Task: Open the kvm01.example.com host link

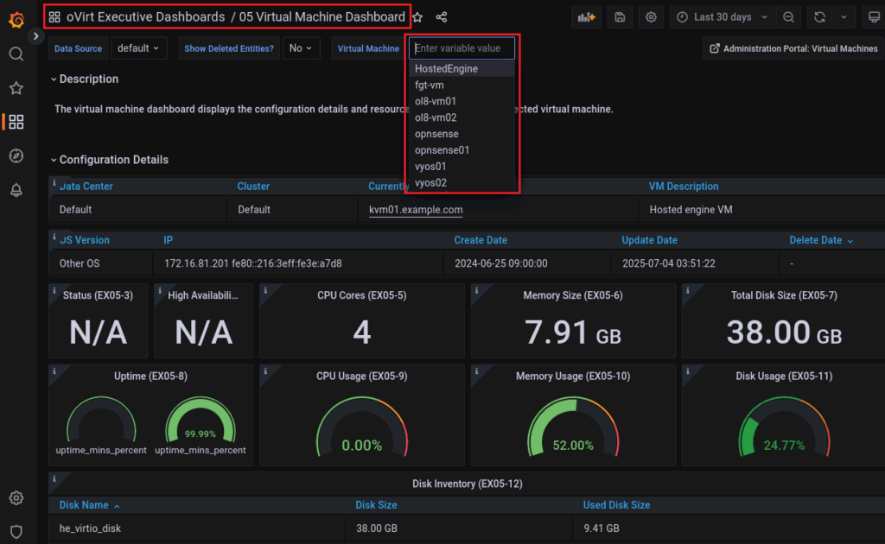Action: [x=416, y=210]
